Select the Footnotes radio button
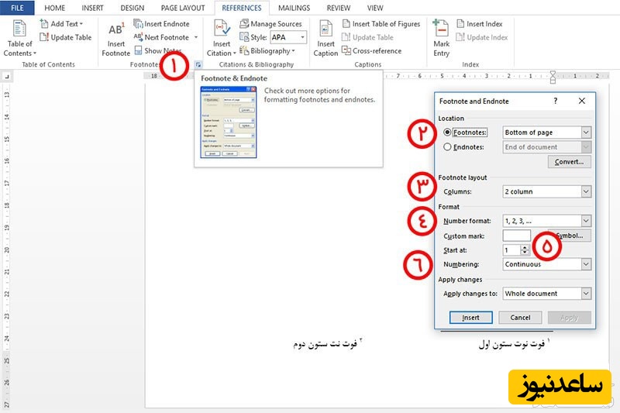This screenshot has width=620, height=413. pos(447,133)
